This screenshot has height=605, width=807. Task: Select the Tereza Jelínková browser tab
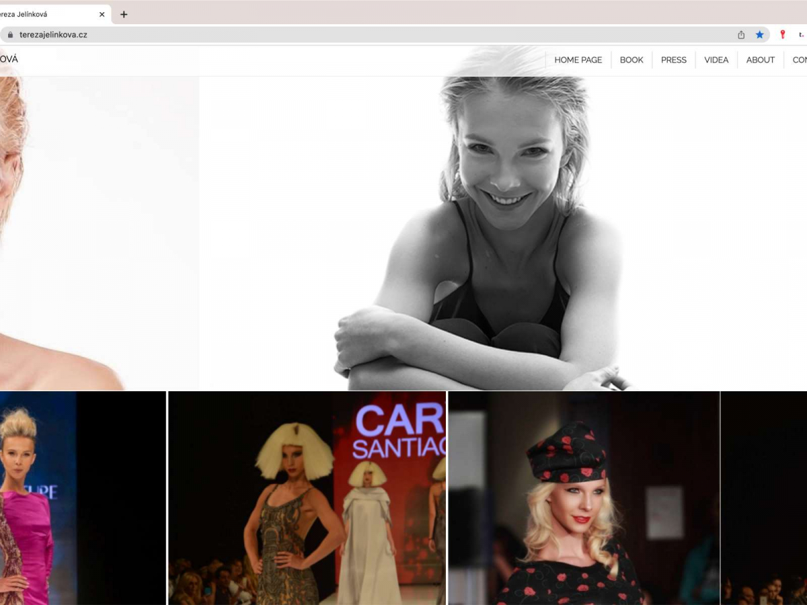(x=47, y=14)
